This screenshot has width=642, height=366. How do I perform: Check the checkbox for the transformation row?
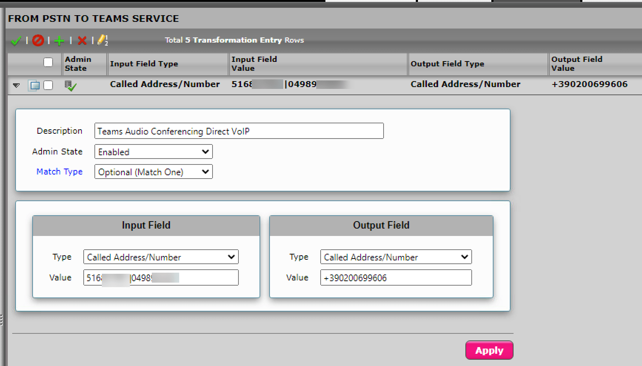click(48, 85)
